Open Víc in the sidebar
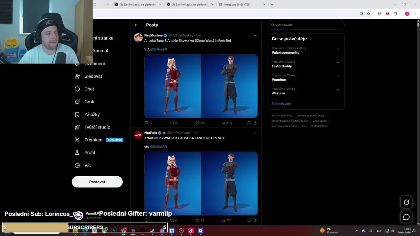The height and width of the screenshot is (236, 420). click(x=83, y=165)
